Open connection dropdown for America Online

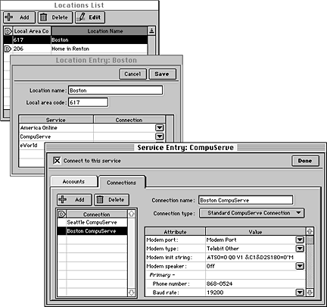tap(160, 128)
